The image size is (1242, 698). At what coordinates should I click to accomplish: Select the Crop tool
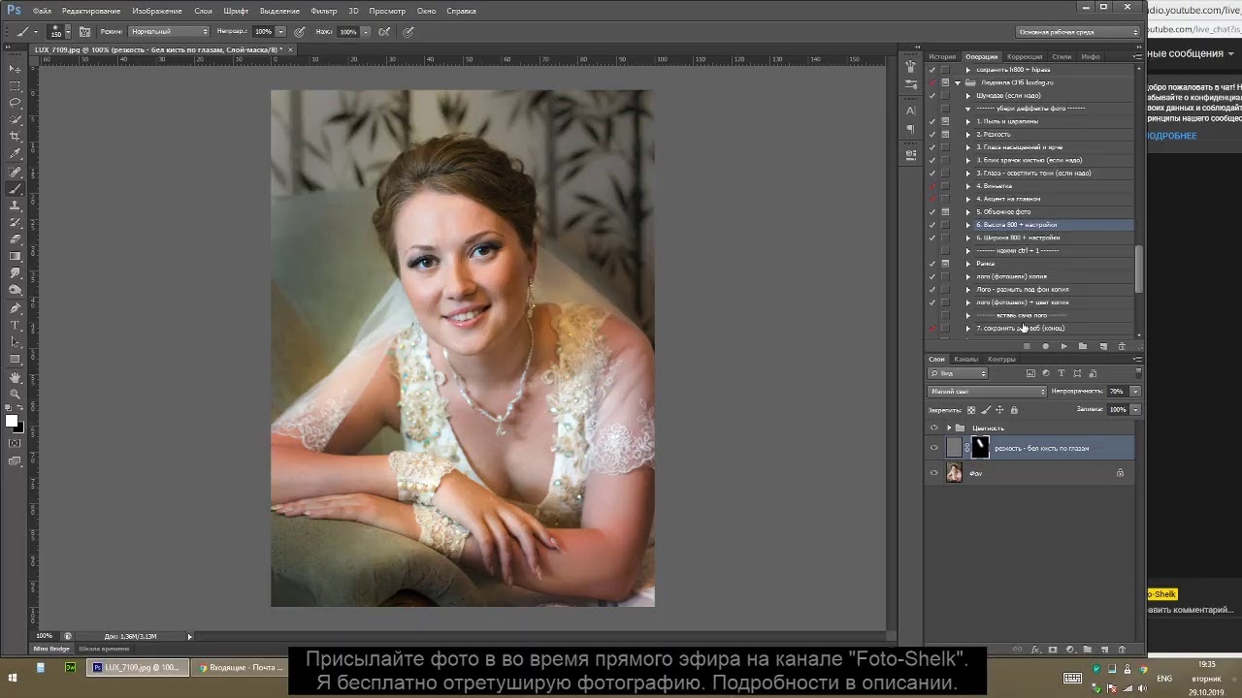[x=16, y=138]
